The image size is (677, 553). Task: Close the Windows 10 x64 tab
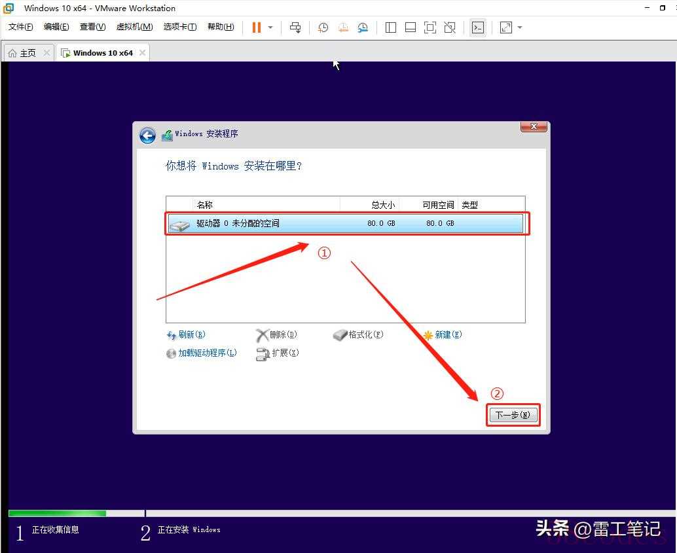pyautogui.click(x=143, y=53)
